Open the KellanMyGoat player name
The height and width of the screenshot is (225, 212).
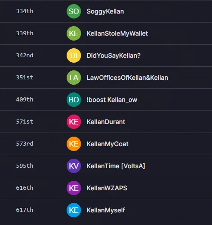tap(108, 144)
